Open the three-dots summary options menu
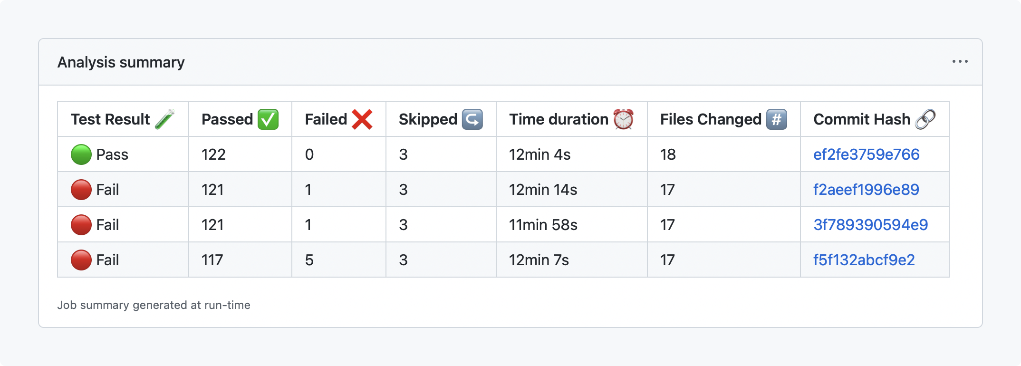 click(x=960, y=62)
